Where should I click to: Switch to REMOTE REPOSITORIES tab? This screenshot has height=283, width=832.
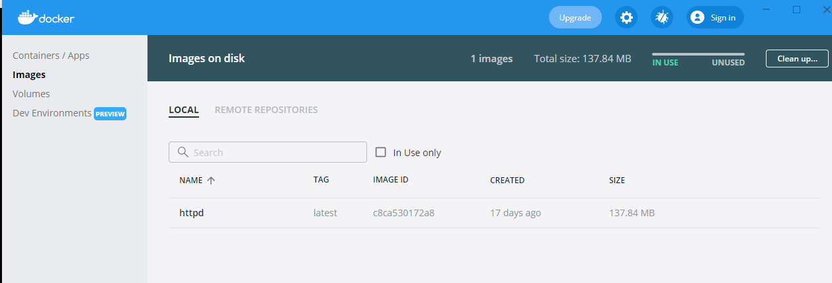[x=267, y=110]
